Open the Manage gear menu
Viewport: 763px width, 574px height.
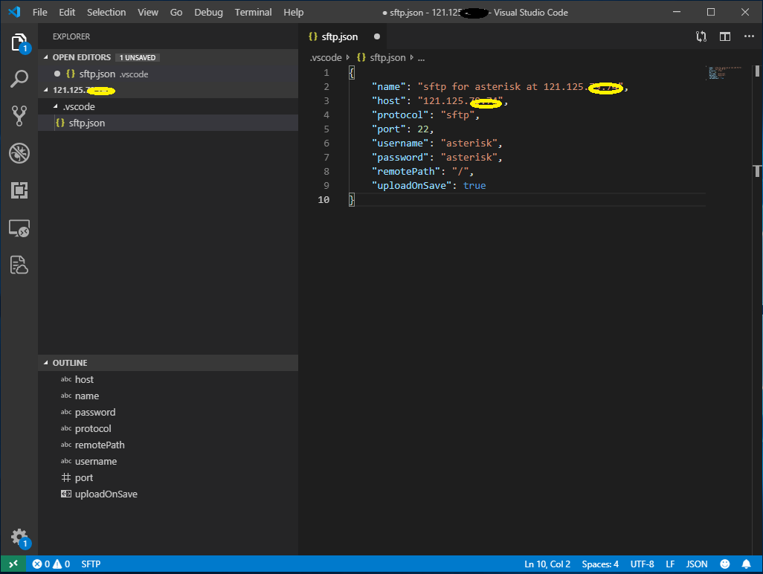click(x=20, y=538)
